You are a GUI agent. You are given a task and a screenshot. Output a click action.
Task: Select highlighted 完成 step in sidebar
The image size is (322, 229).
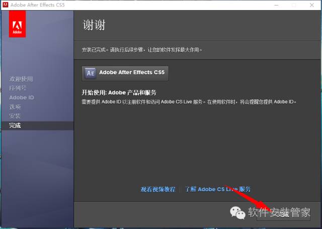(15, 126)
